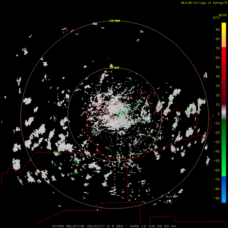Click the NEXLAB-College of DuPage credit text
This screenshot has height=228, width=228.
202,3
